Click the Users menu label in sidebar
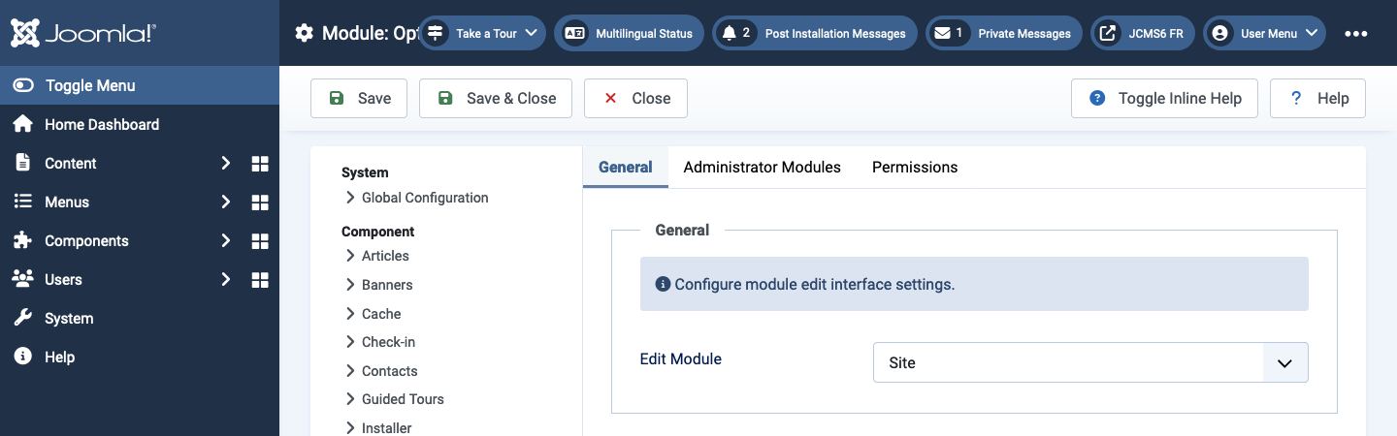The height and width of the screenshot is (436, 1397). tap(63, 279)
